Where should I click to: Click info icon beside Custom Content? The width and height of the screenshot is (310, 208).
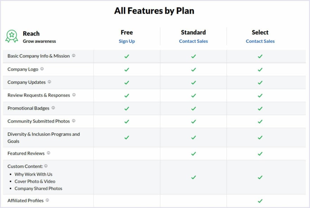pyautogui.click(x=46, y=166)
